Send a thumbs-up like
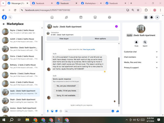 117,111
